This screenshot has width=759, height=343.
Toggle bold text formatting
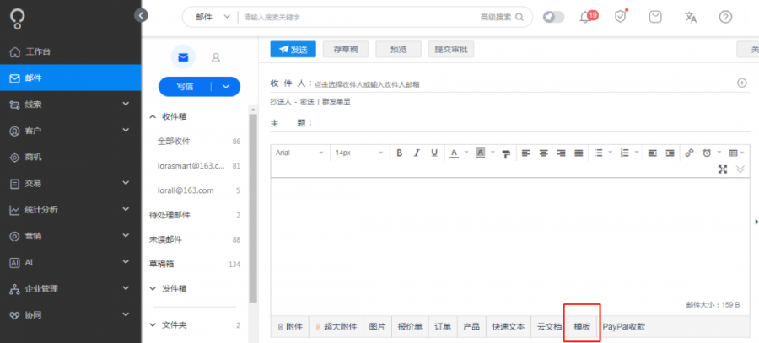coord(400,153)
